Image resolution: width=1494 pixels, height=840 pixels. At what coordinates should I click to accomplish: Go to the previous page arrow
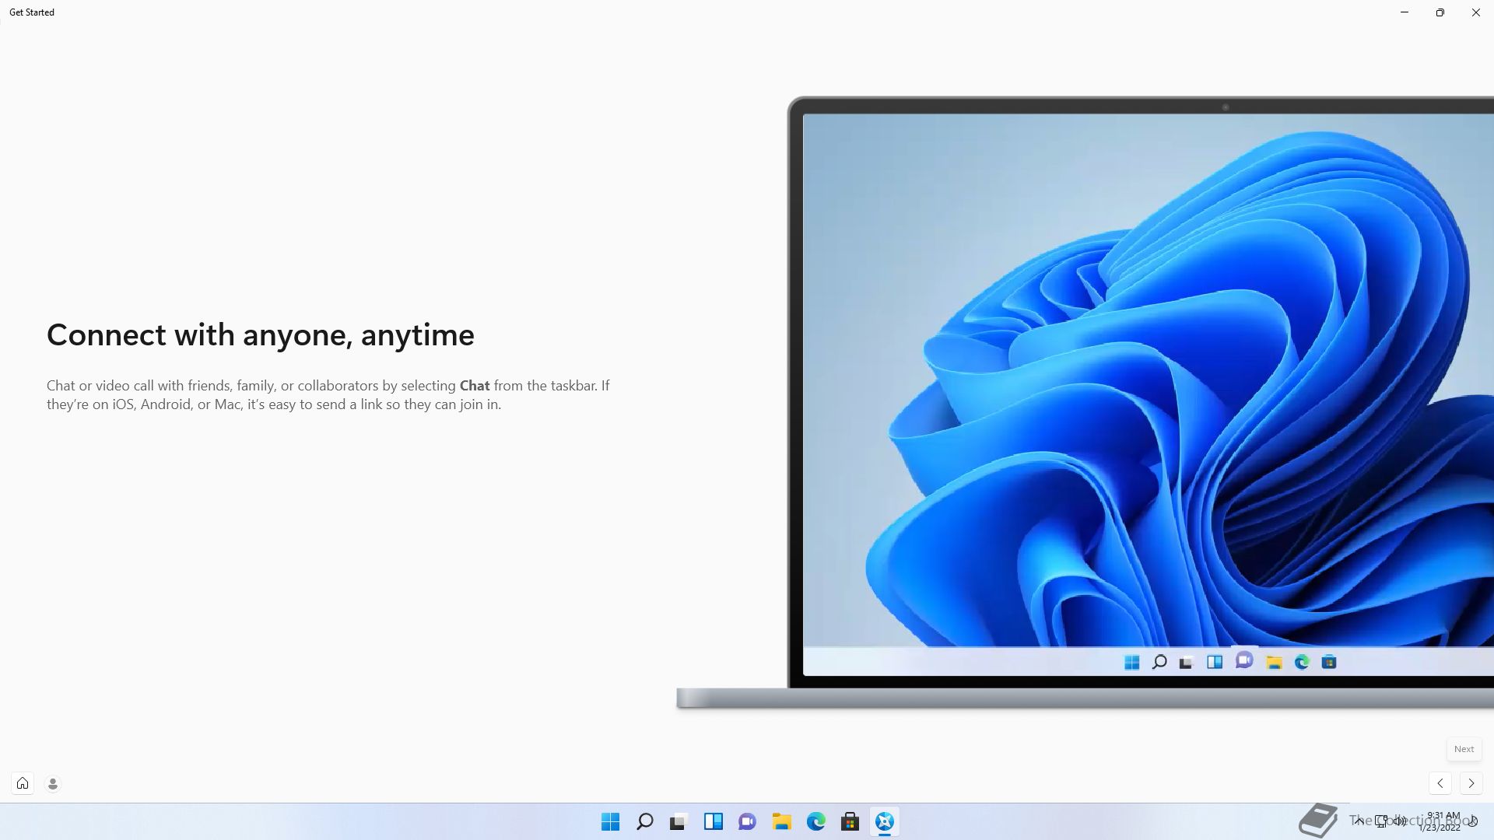1440,783
